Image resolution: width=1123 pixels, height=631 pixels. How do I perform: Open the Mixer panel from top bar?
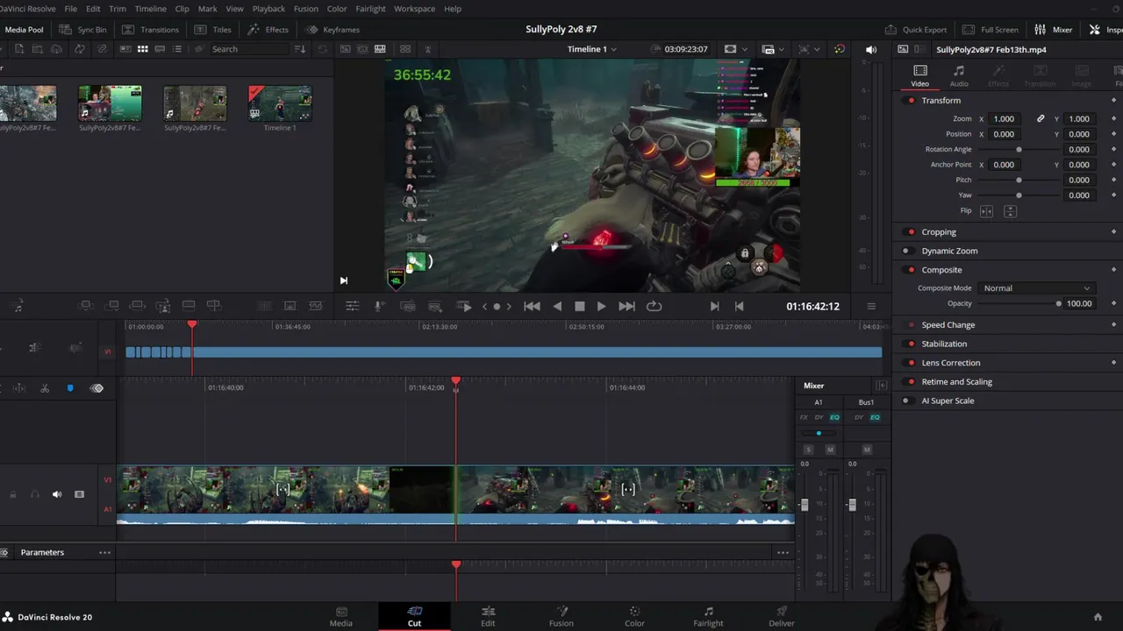(x=1054, y=30)
